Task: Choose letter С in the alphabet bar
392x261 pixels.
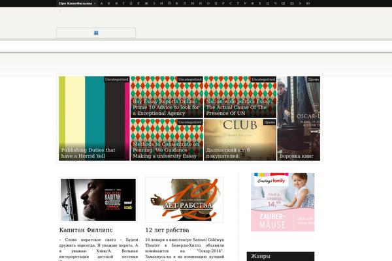Action: pyautogui.click(x=231, y=3)
